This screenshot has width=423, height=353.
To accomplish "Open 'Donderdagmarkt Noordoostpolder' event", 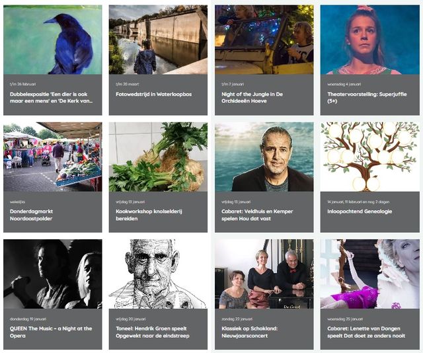I will coord(31,215).
